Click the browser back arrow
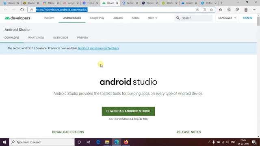This screenshot has height=146, width=260. point(5,10)
